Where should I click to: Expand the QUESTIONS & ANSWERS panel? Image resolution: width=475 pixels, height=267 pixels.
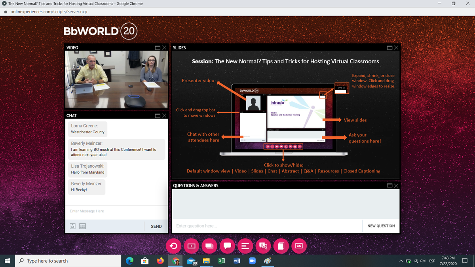[x=390, y=186]
